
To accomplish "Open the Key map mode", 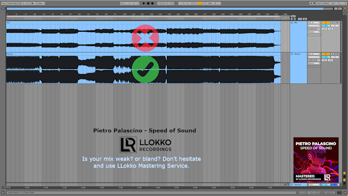I will click(x=319, y=4).
